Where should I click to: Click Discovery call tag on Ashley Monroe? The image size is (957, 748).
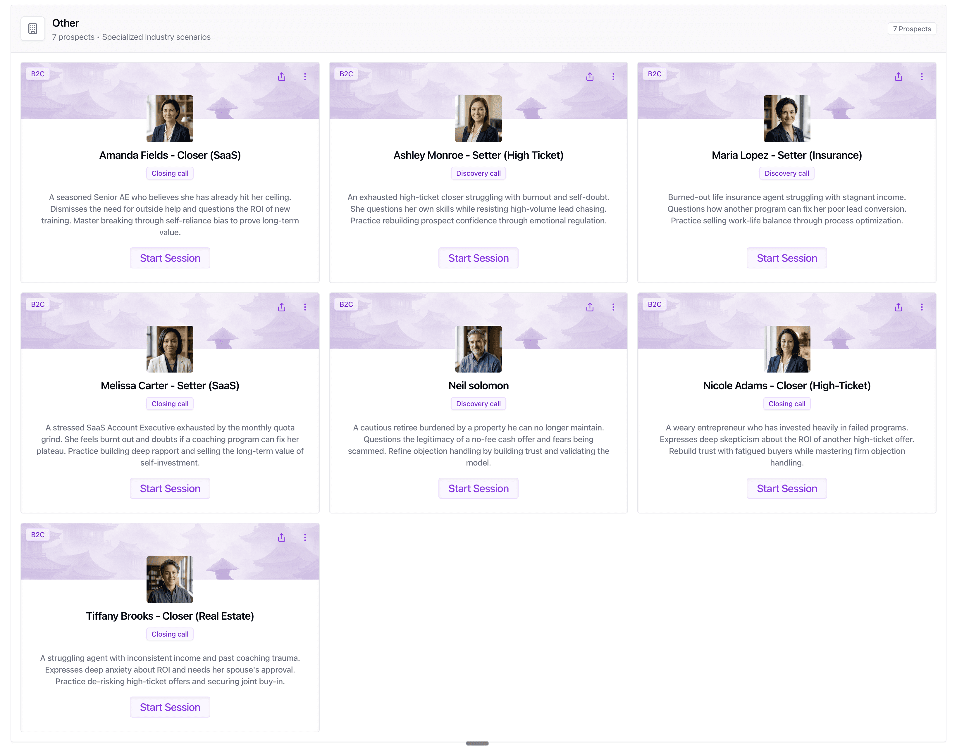[478, 173]
